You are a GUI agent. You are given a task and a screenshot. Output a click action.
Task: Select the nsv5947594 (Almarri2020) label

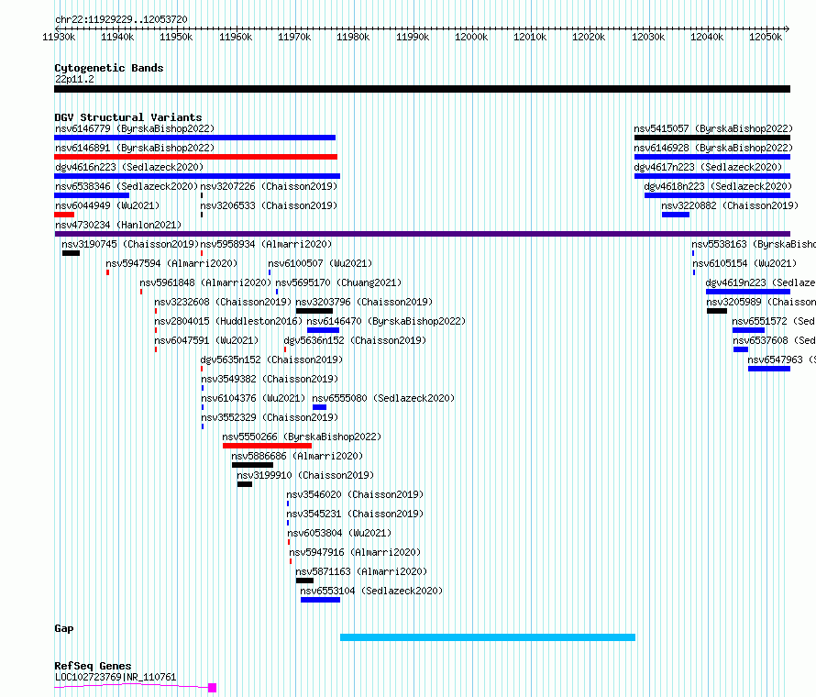point(171,263)
